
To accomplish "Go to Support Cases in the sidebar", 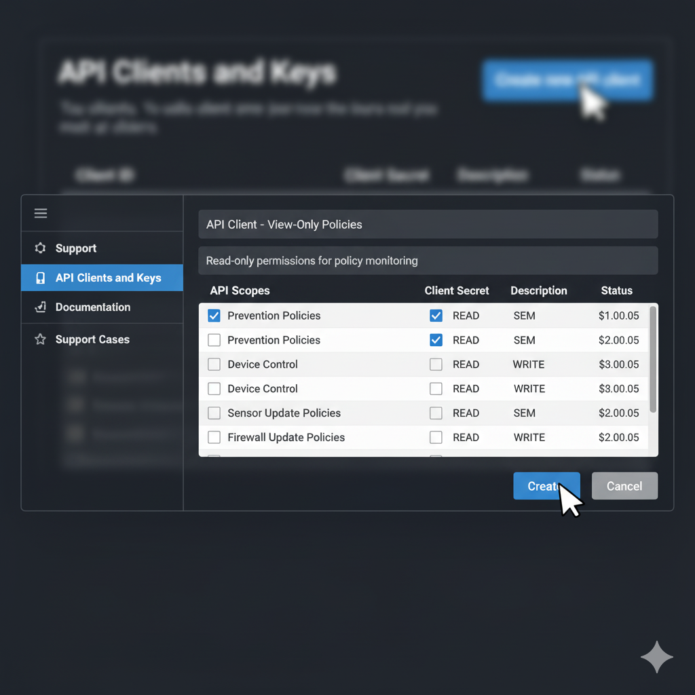I will click(92, 339).
